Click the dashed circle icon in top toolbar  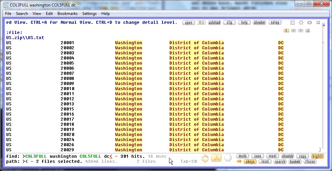(x=301, y=22)
